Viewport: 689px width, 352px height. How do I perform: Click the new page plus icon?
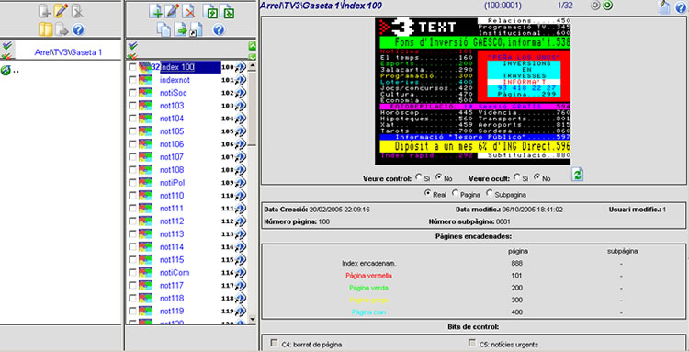(x=155, y=11)
